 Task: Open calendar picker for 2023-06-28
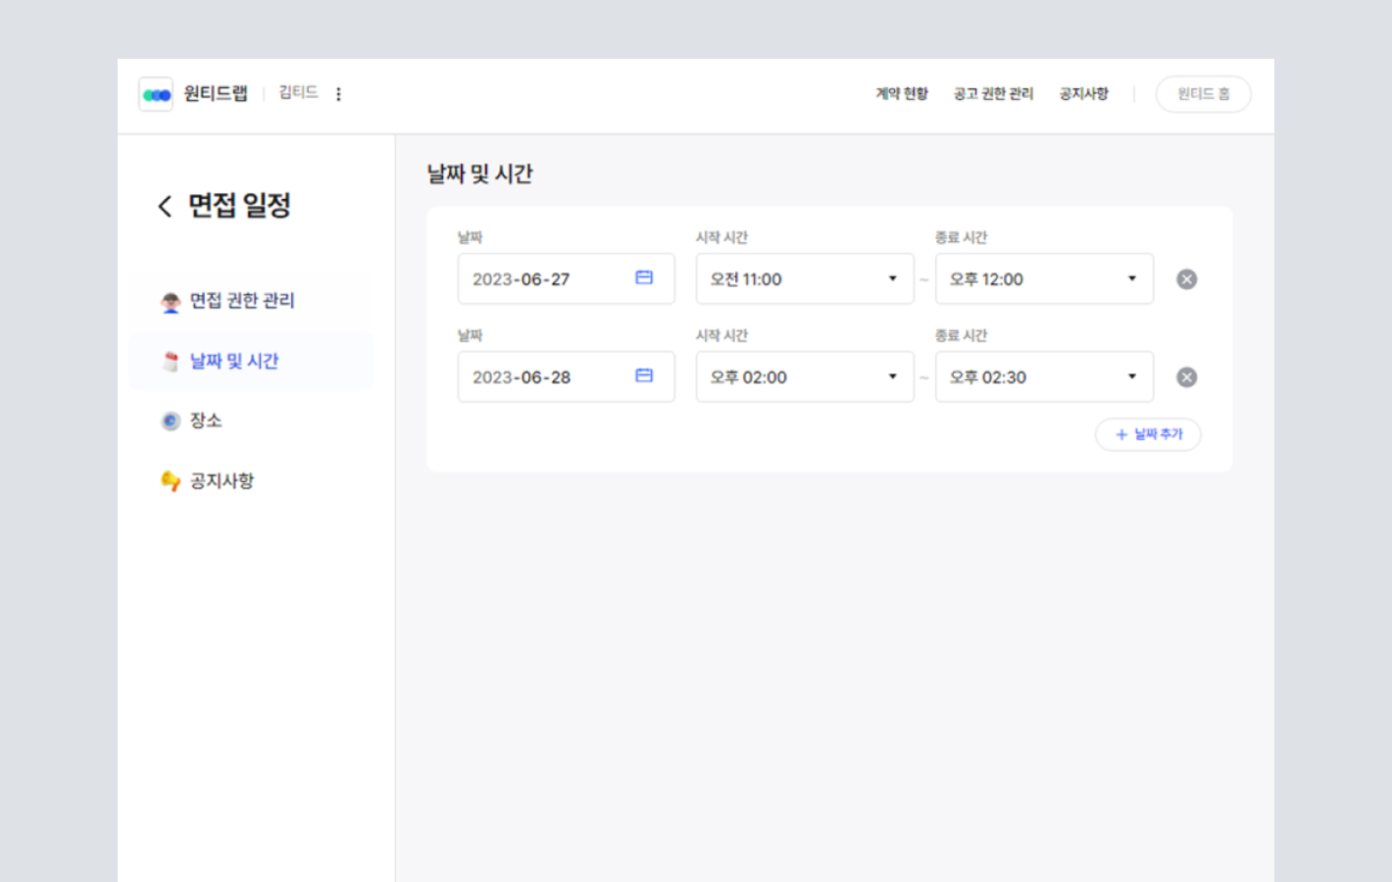click(644, 376)
